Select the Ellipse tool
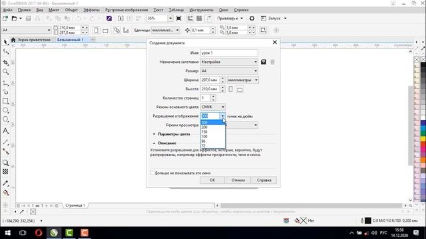Viewport: 426px width, 239px height. [x=5, y=110]
